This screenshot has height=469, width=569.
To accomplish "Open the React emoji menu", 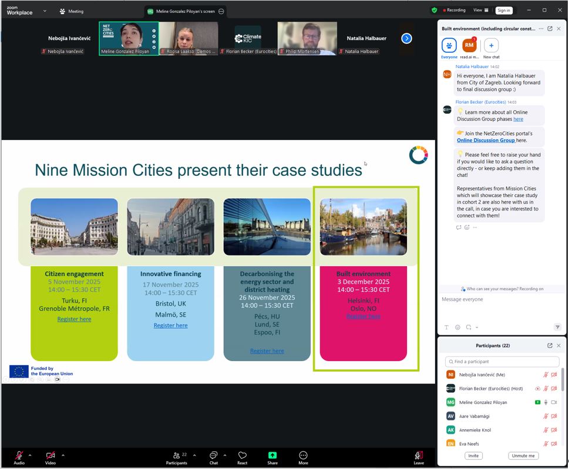I will [x=242, y=456].
